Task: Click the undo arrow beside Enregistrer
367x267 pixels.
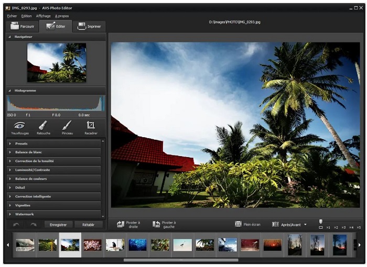Action: [x=16, y=225]
